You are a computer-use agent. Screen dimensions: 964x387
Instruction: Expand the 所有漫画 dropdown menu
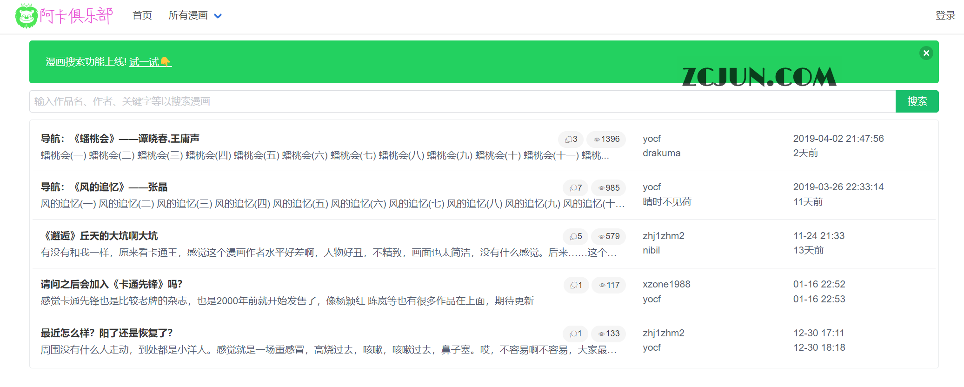[195, 16]
